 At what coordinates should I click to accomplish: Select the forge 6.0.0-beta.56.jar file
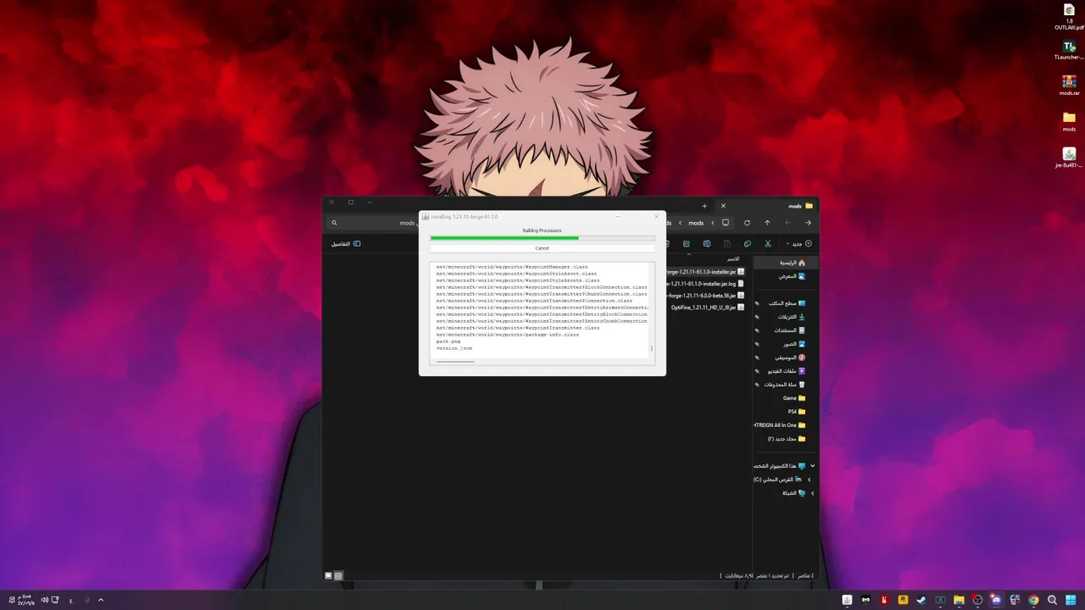click(x=705, y=296)
